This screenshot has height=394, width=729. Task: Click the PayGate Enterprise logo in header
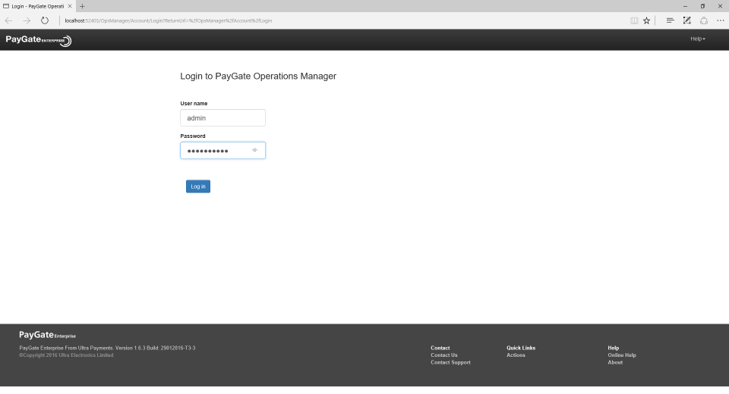pos(39,40)
